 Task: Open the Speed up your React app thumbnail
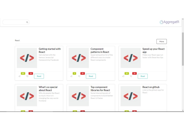coord(131,58)
